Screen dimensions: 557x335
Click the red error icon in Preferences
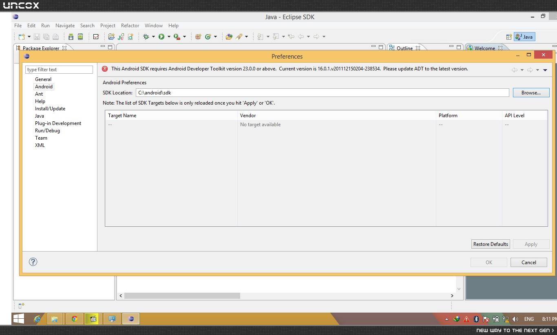(105, 69)
